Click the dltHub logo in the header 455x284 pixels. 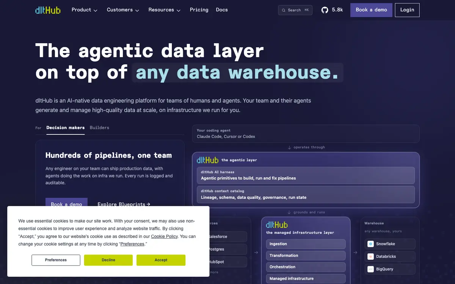click(x=48, y=10)
